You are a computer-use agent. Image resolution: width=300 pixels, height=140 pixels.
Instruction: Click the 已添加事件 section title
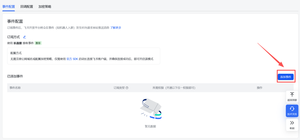click(15, 76)
